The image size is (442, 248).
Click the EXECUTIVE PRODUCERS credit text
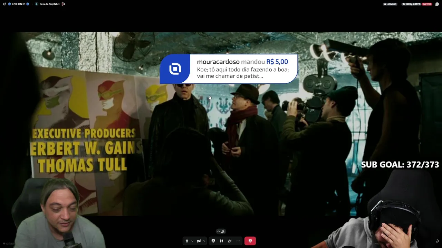(x=84, y=133)
